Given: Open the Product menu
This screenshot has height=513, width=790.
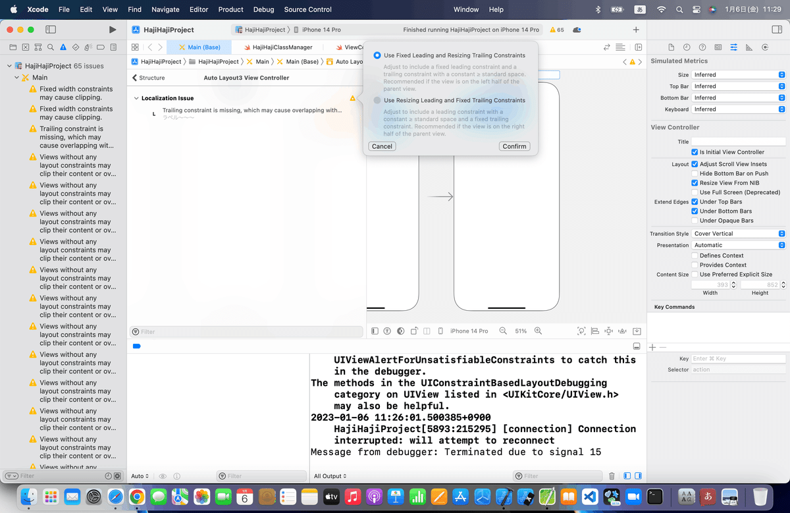Looking at the screenshot, I should [231, 9].
